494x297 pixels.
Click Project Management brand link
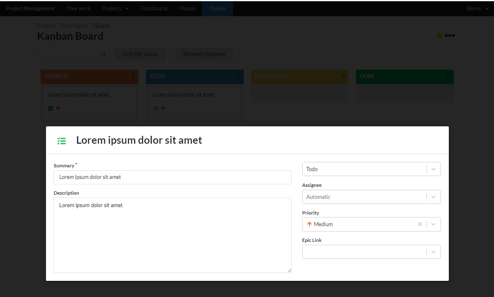(x=30, y=9)
